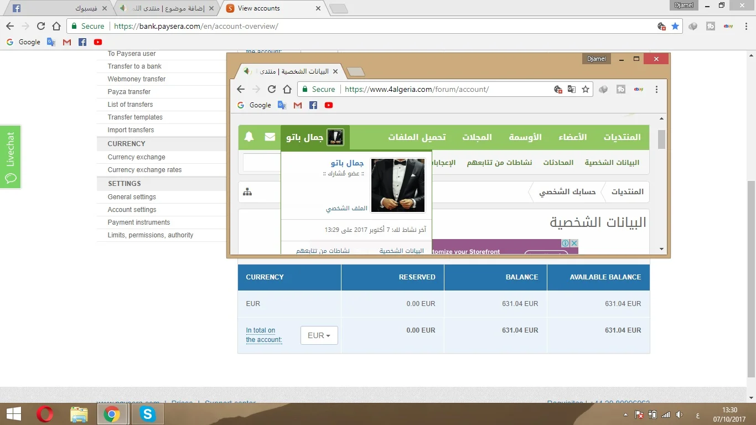This screenshot has height=425, width=756.
Task: Open Opera browser from the taskbar
Action: (45, 414)
